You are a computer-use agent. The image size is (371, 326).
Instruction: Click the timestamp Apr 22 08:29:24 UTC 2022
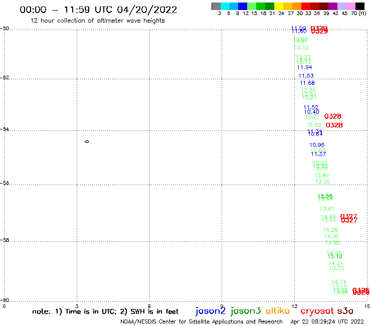click(x=327, y=321)
